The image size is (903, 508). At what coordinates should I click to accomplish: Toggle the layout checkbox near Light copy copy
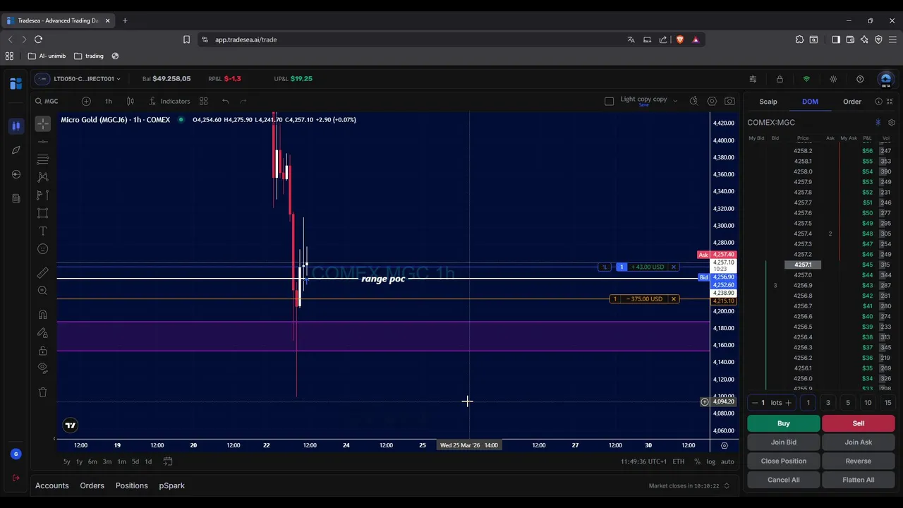[x=610, y=102]
